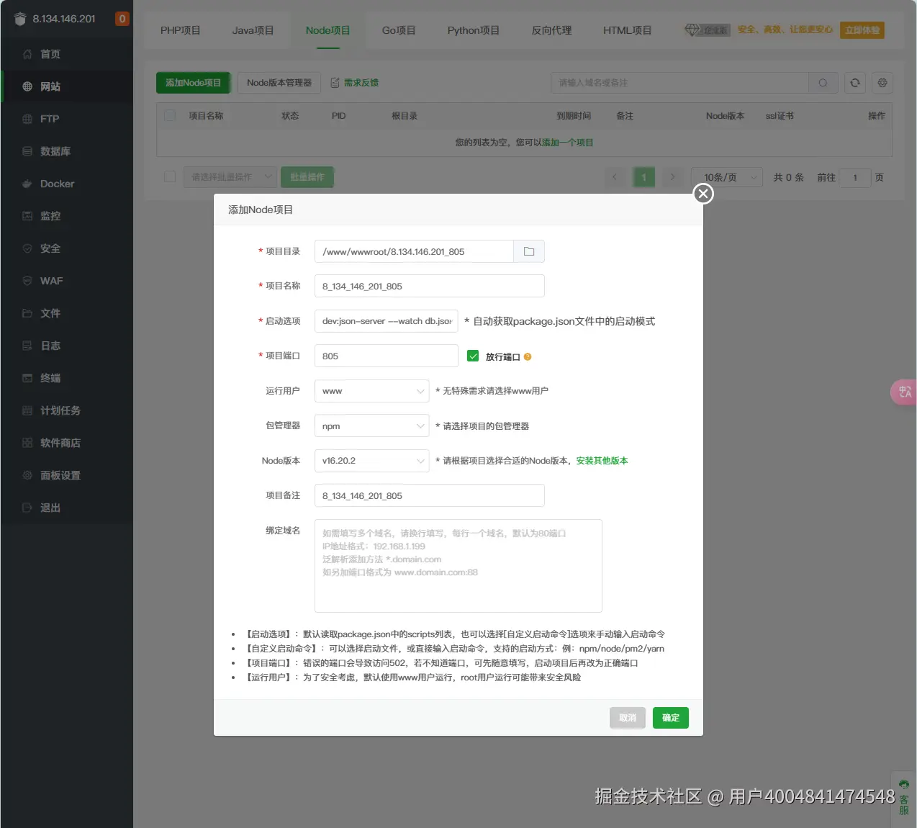The height and width of the screenshot is (828, 917).
Task: Click the 需求反馈 feedback link
Action: click(355, 83)
